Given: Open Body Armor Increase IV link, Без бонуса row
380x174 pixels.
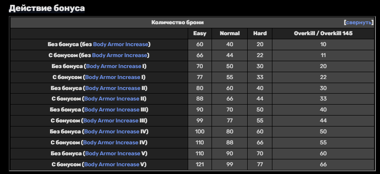Looking at the screenshot, I should click(112, 132).
